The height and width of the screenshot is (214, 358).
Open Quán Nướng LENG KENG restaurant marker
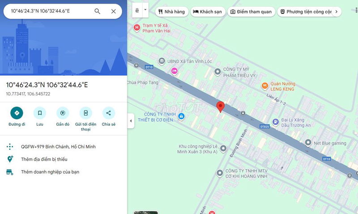[265, 86]
